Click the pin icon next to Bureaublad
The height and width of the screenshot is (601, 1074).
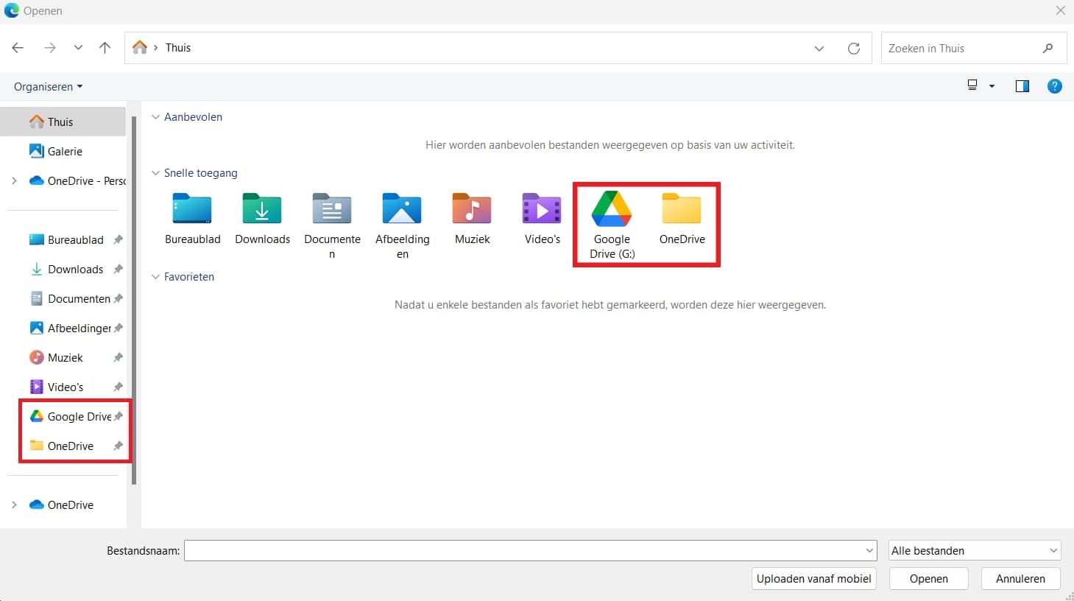pos(118,239)
